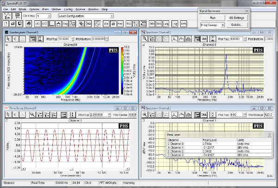Adjust Plot Top stepper in Spectrogram window
This screenshot has width=278, height=188.
click(73, 39)
